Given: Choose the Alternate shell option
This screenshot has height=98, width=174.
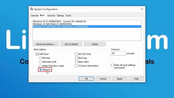Looking at the screenshot, I should [x=41, y=62].
